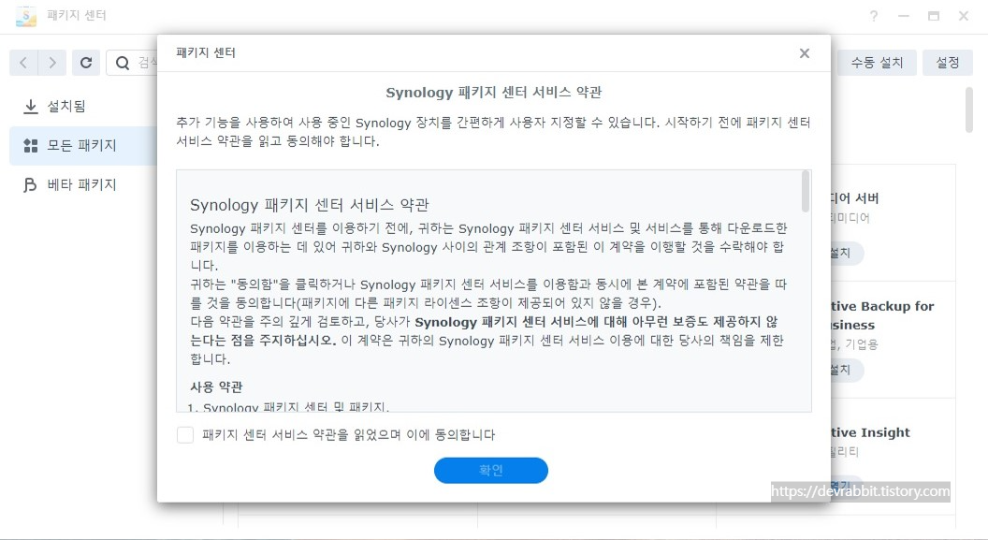Maximize the Package Center window
This screenshot has width=988, height=540.
point(934,17)
